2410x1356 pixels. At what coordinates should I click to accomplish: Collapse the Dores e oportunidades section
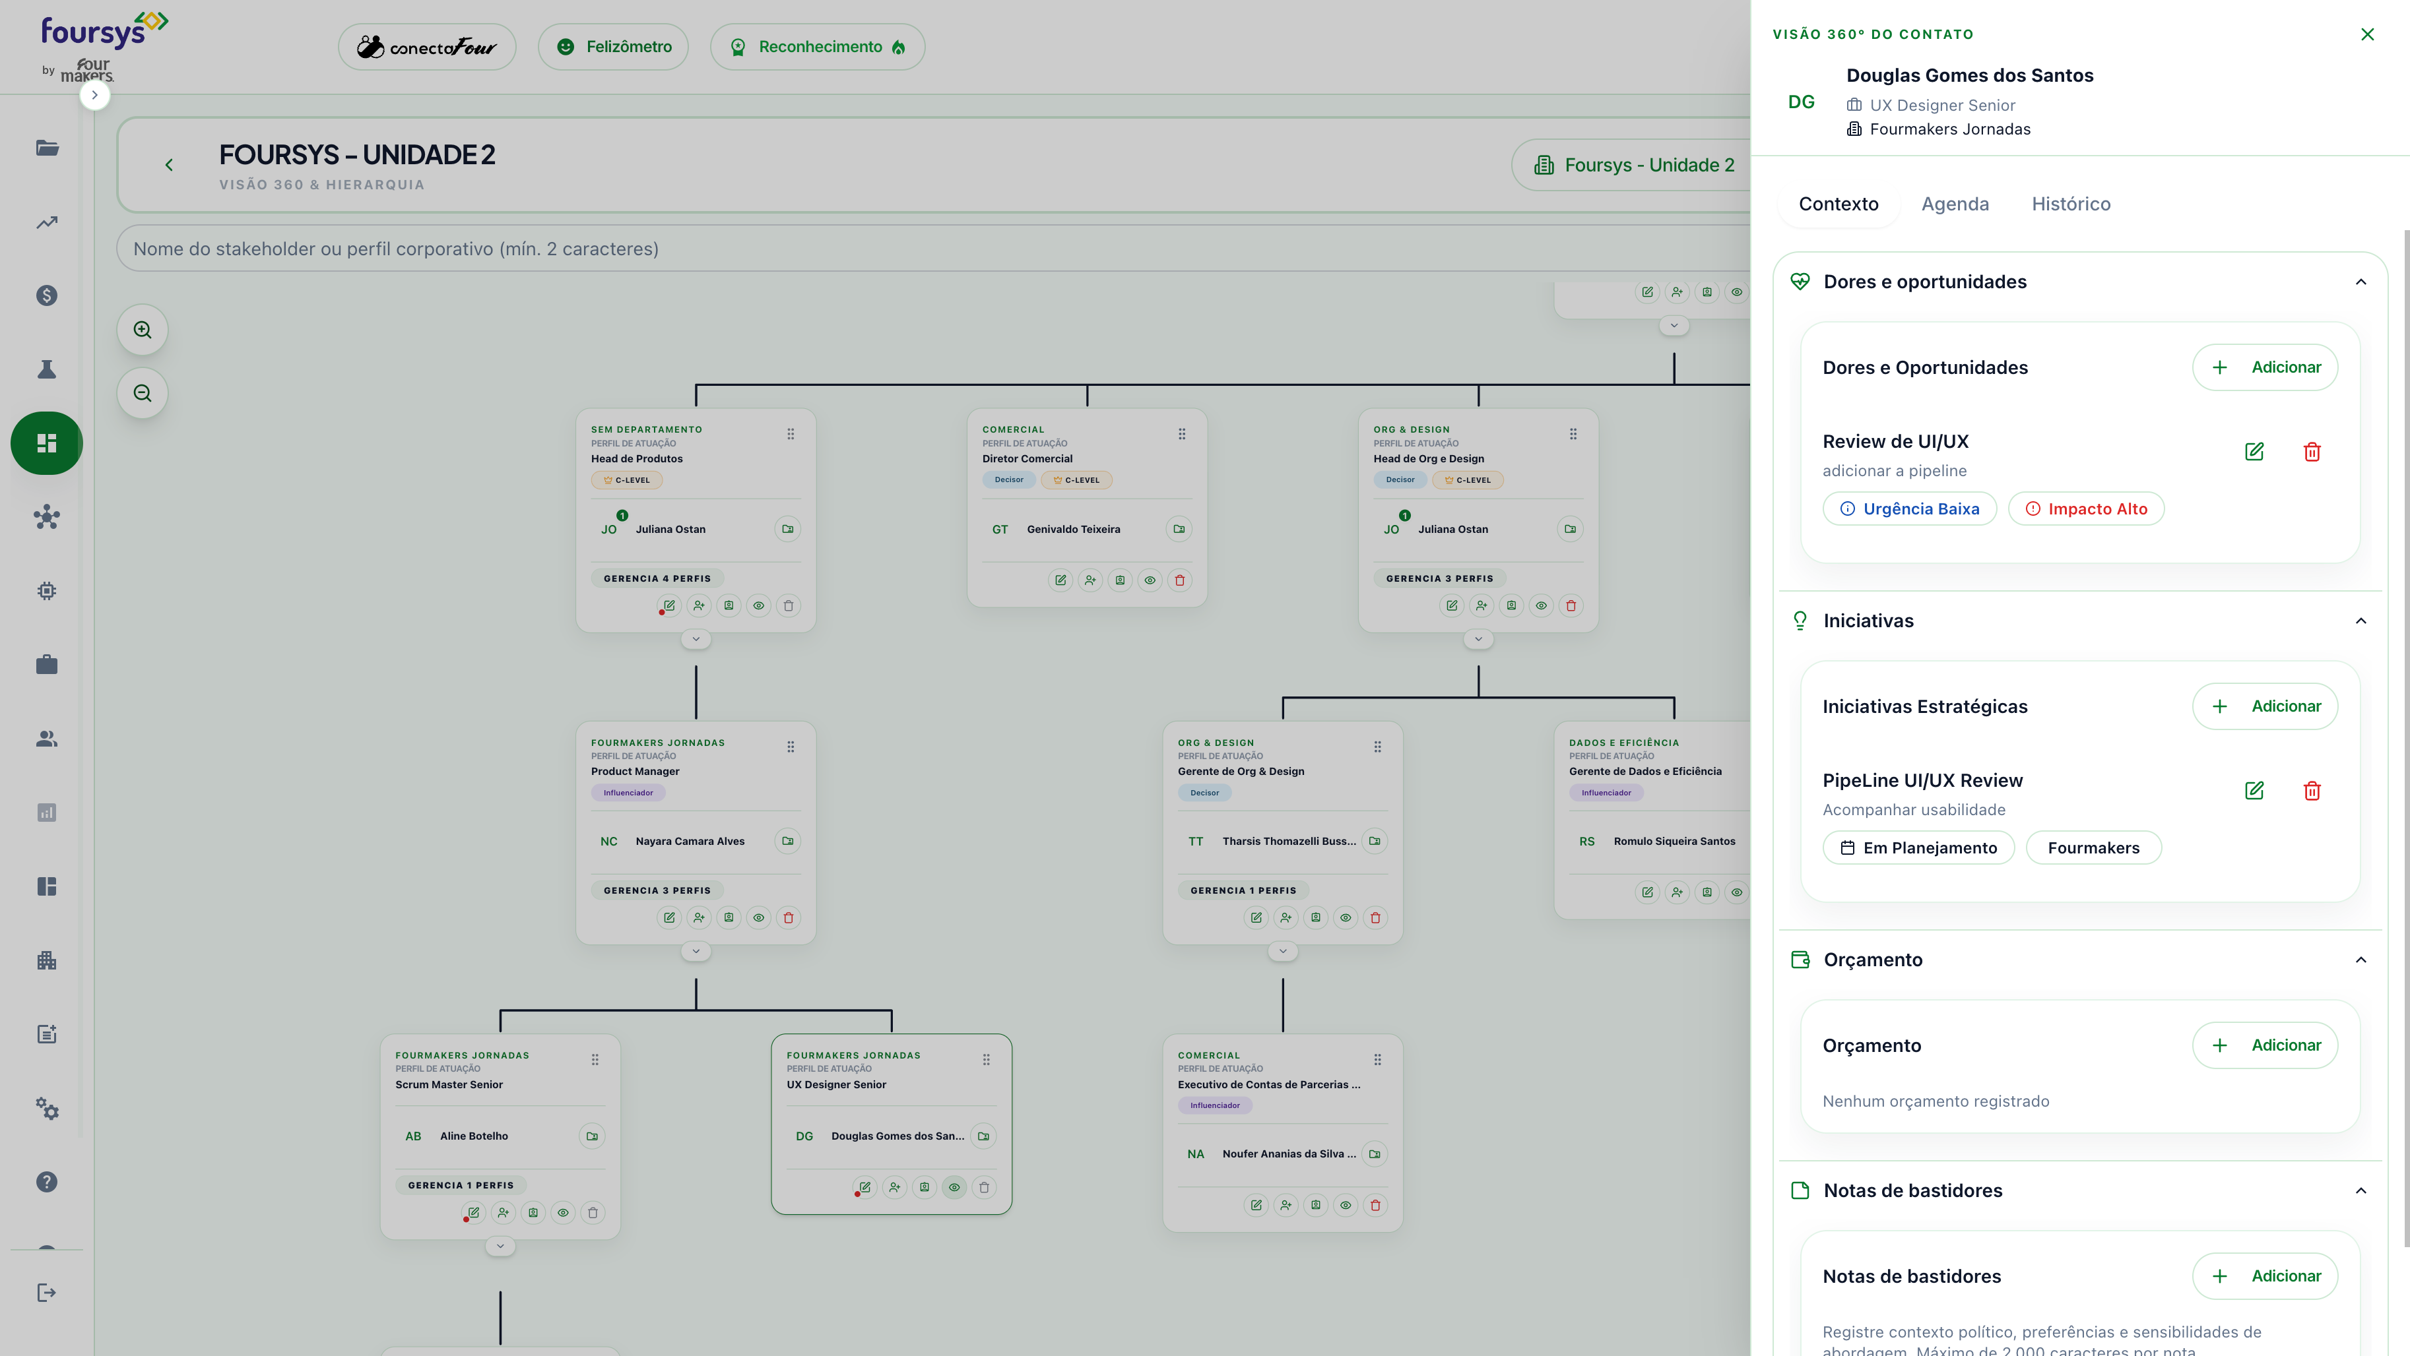pyautogui.click(x=2361, y=282)
